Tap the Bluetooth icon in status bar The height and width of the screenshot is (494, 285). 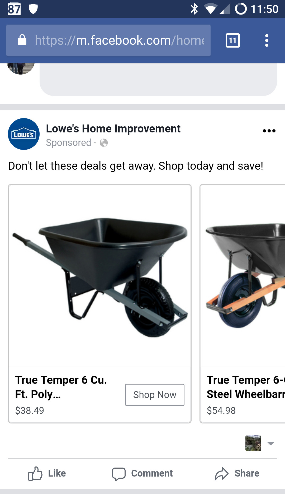pos(194,9)
